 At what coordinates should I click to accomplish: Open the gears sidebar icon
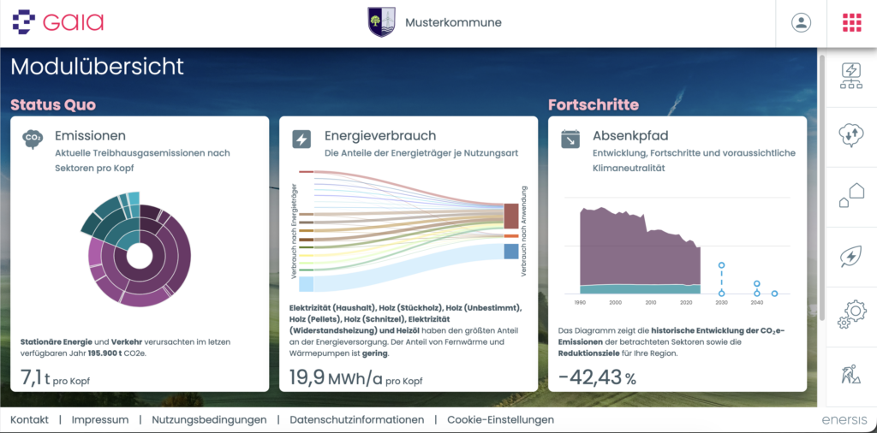point(851,314)
